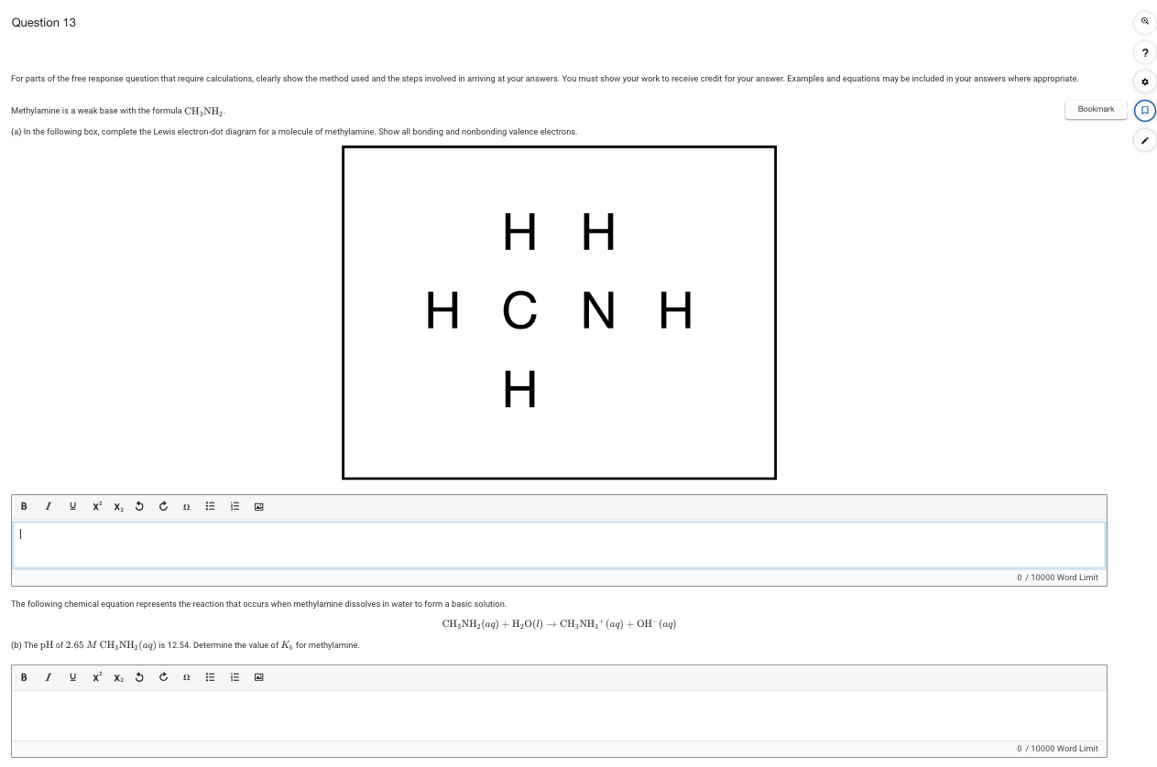Insert special character in the part (b) toolbar
The height and width of the screenshot is (767, 1157).
pyautogui.click(x=186, y=677)
